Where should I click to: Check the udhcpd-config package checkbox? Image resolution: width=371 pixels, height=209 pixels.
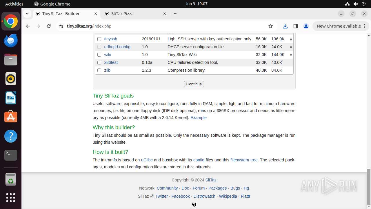(99, 47)
